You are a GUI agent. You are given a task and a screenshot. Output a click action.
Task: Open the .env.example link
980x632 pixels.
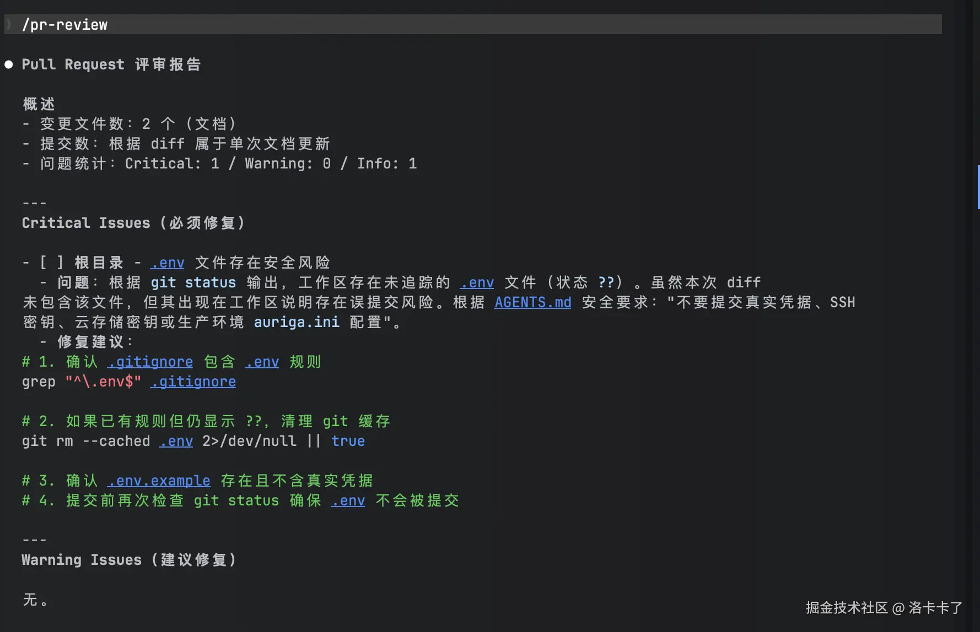pos(159,481)
